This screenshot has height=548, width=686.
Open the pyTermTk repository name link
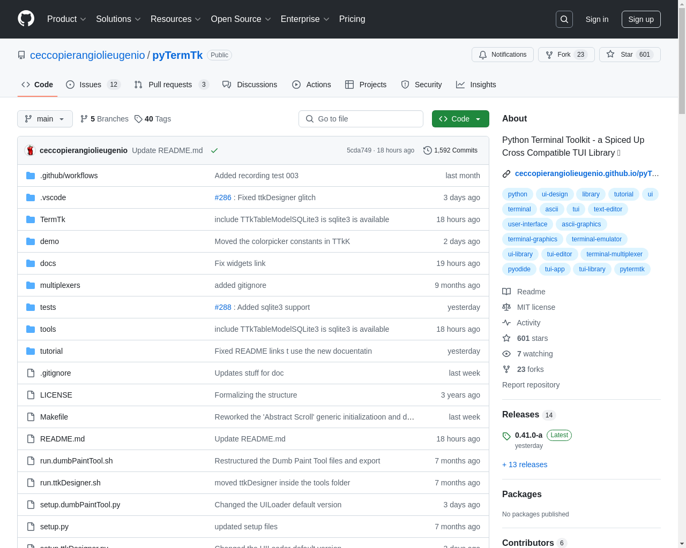(x=177, y=55)
